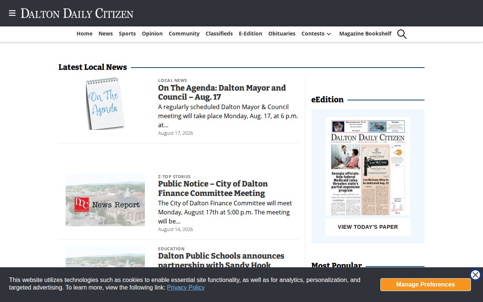This screenshot has width=483, height=302.
Task: Click the Latest Local News heading
Action: tap(93, 67)
